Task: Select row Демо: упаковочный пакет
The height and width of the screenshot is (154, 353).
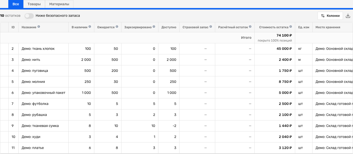Action: coord(176,93)
